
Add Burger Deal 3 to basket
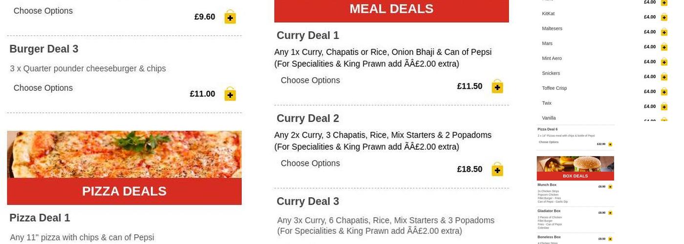coord(230,94)
